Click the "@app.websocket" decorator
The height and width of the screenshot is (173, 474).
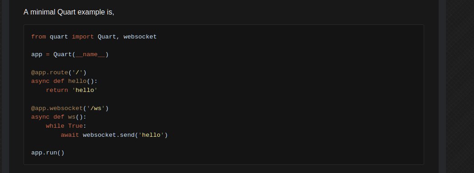click(x=57, y=108)
